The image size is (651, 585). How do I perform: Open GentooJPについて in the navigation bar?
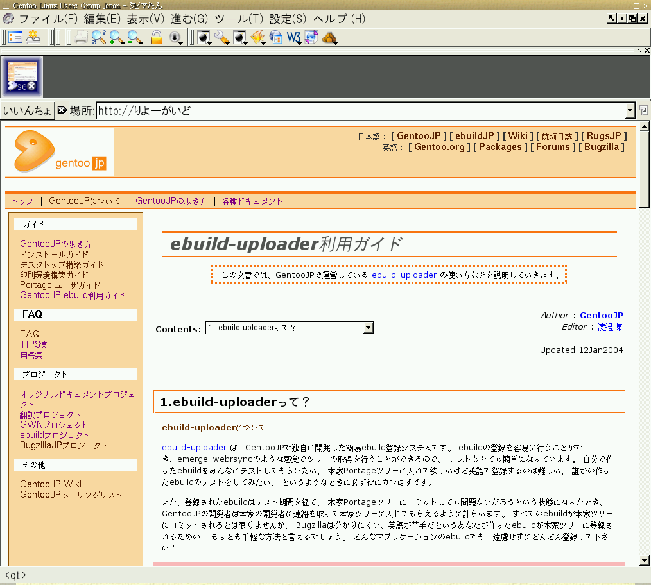click(x=84, y=201)
